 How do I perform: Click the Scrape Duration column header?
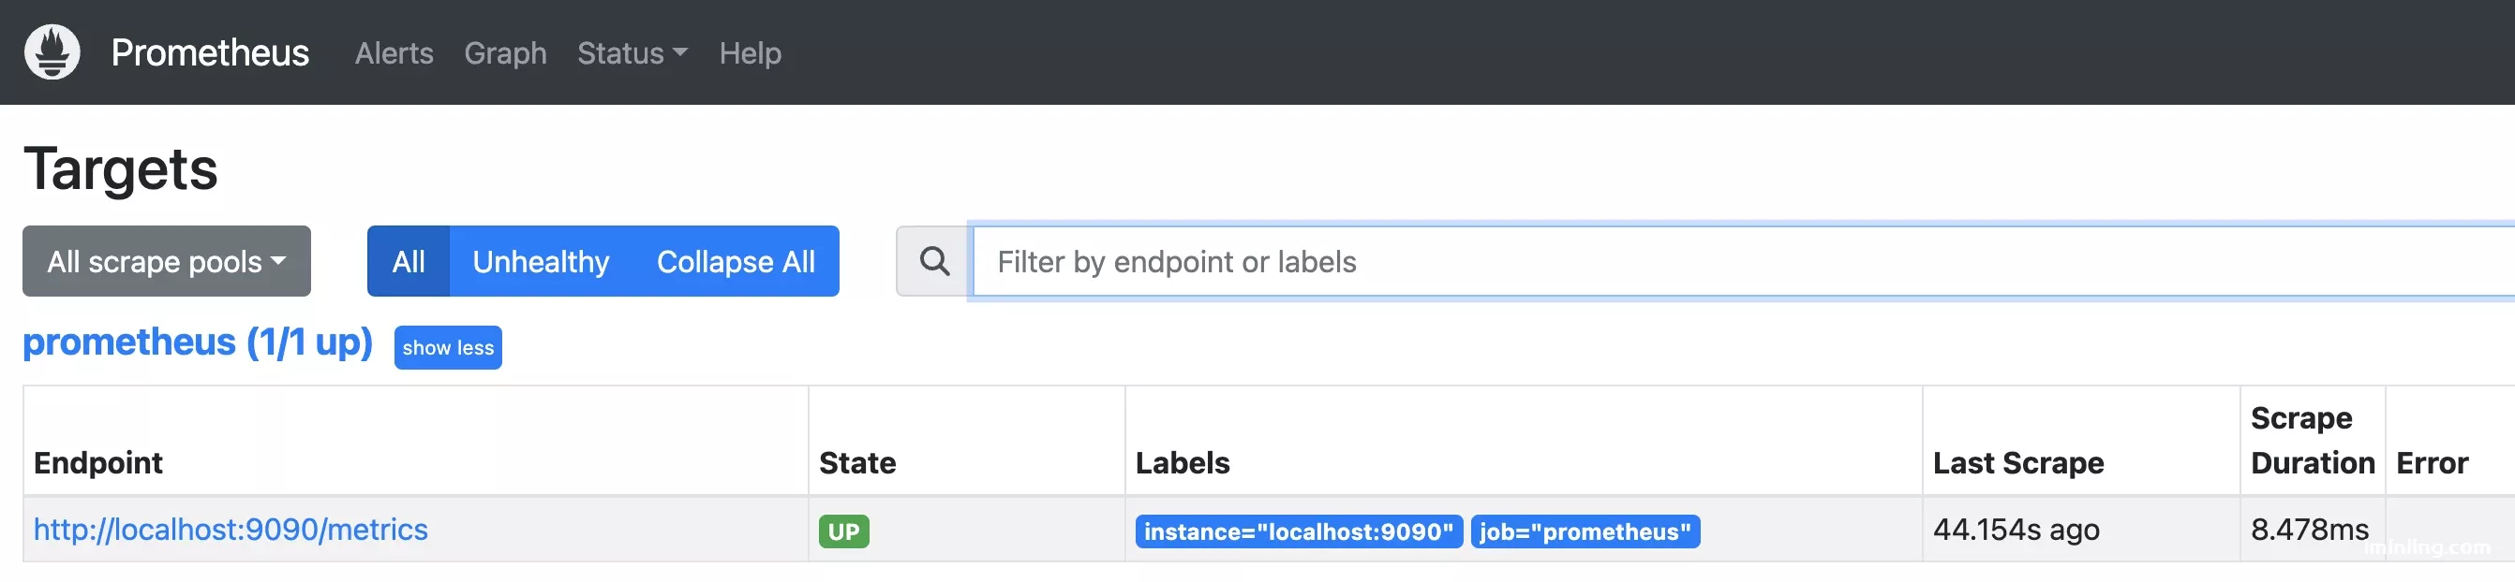point(2312,441)
